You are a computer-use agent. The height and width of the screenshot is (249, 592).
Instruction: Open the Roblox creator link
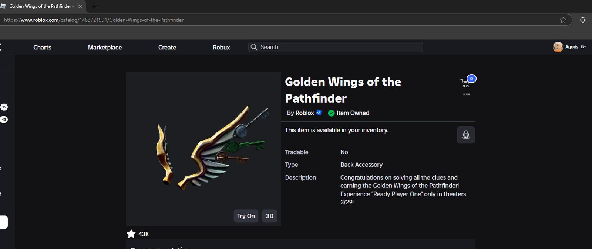[x=305, y=113]
